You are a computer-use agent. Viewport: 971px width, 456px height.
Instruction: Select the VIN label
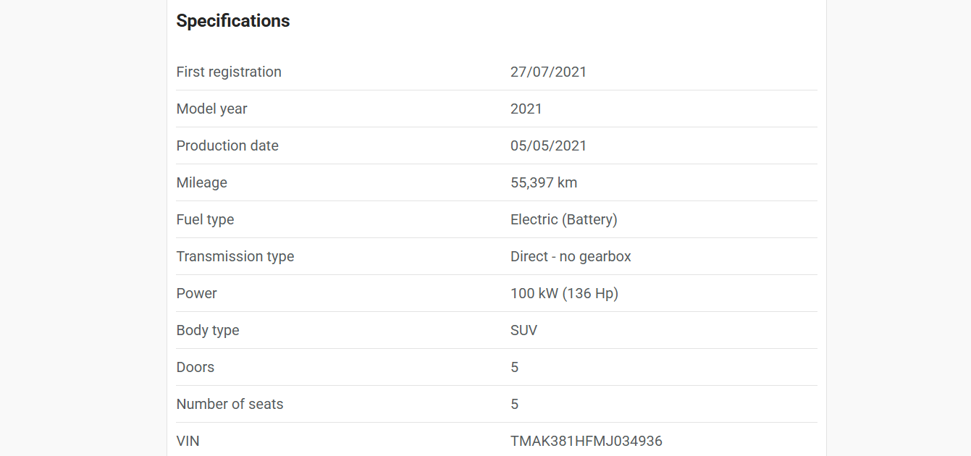point(188,441)
